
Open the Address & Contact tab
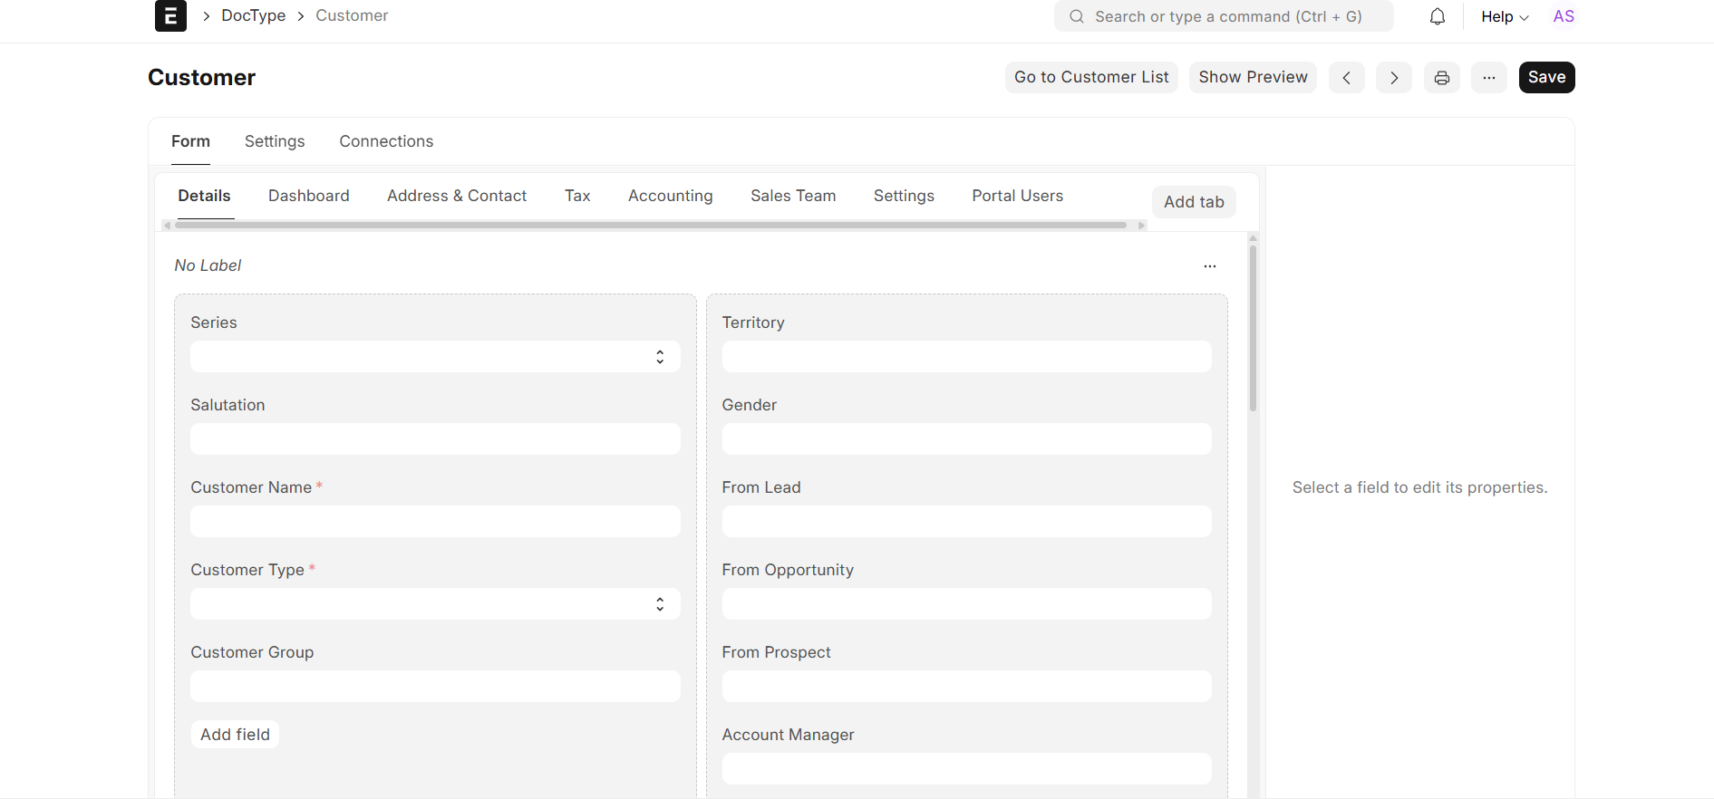(x=456, y=196)
